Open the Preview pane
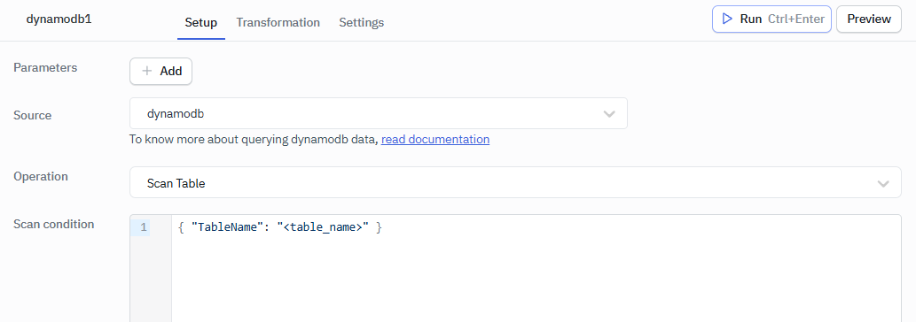This screenshot has width=916, height=322. pyautogui.click(x=869, y=19)
